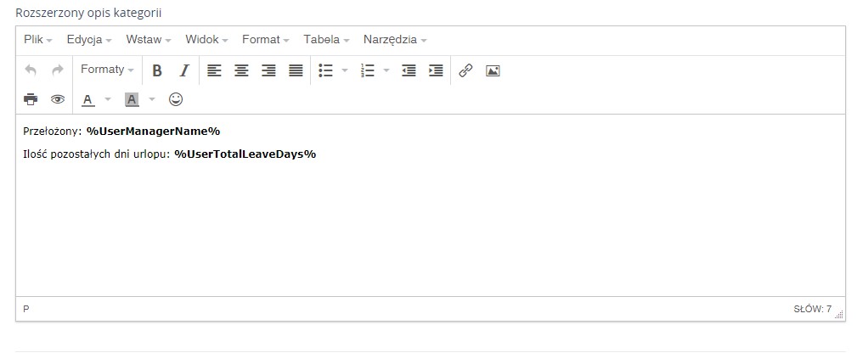Click the Undo arrow icon
Viewport: 857px width, 364px height.
click(31, 70)
